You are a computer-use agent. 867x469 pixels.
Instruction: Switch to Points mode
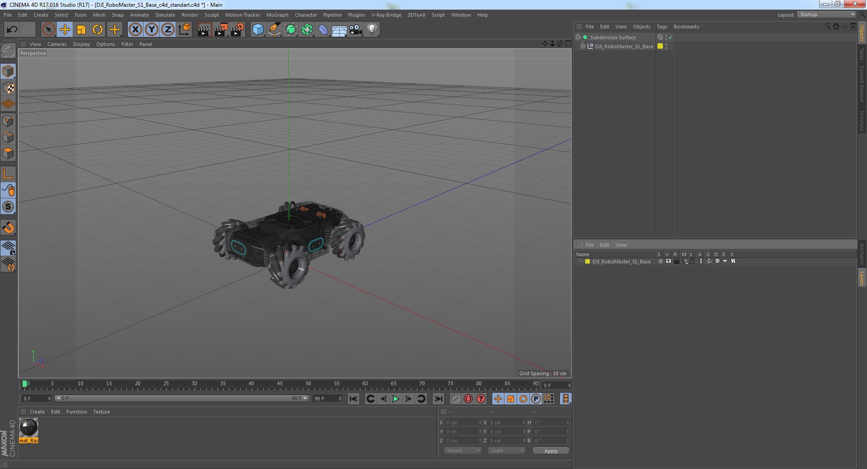8,121
